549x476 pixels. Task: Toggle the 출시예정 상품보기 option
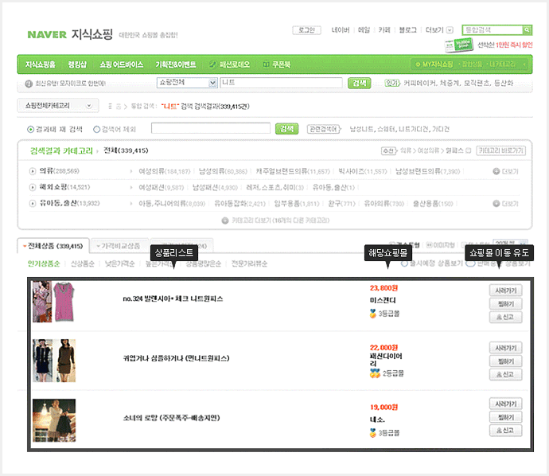[x=403, y=263]
